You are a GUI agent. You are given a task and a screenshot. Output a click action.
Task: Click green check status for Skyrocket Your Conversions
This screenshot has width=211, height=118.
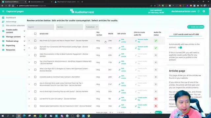tap(156, 48)
